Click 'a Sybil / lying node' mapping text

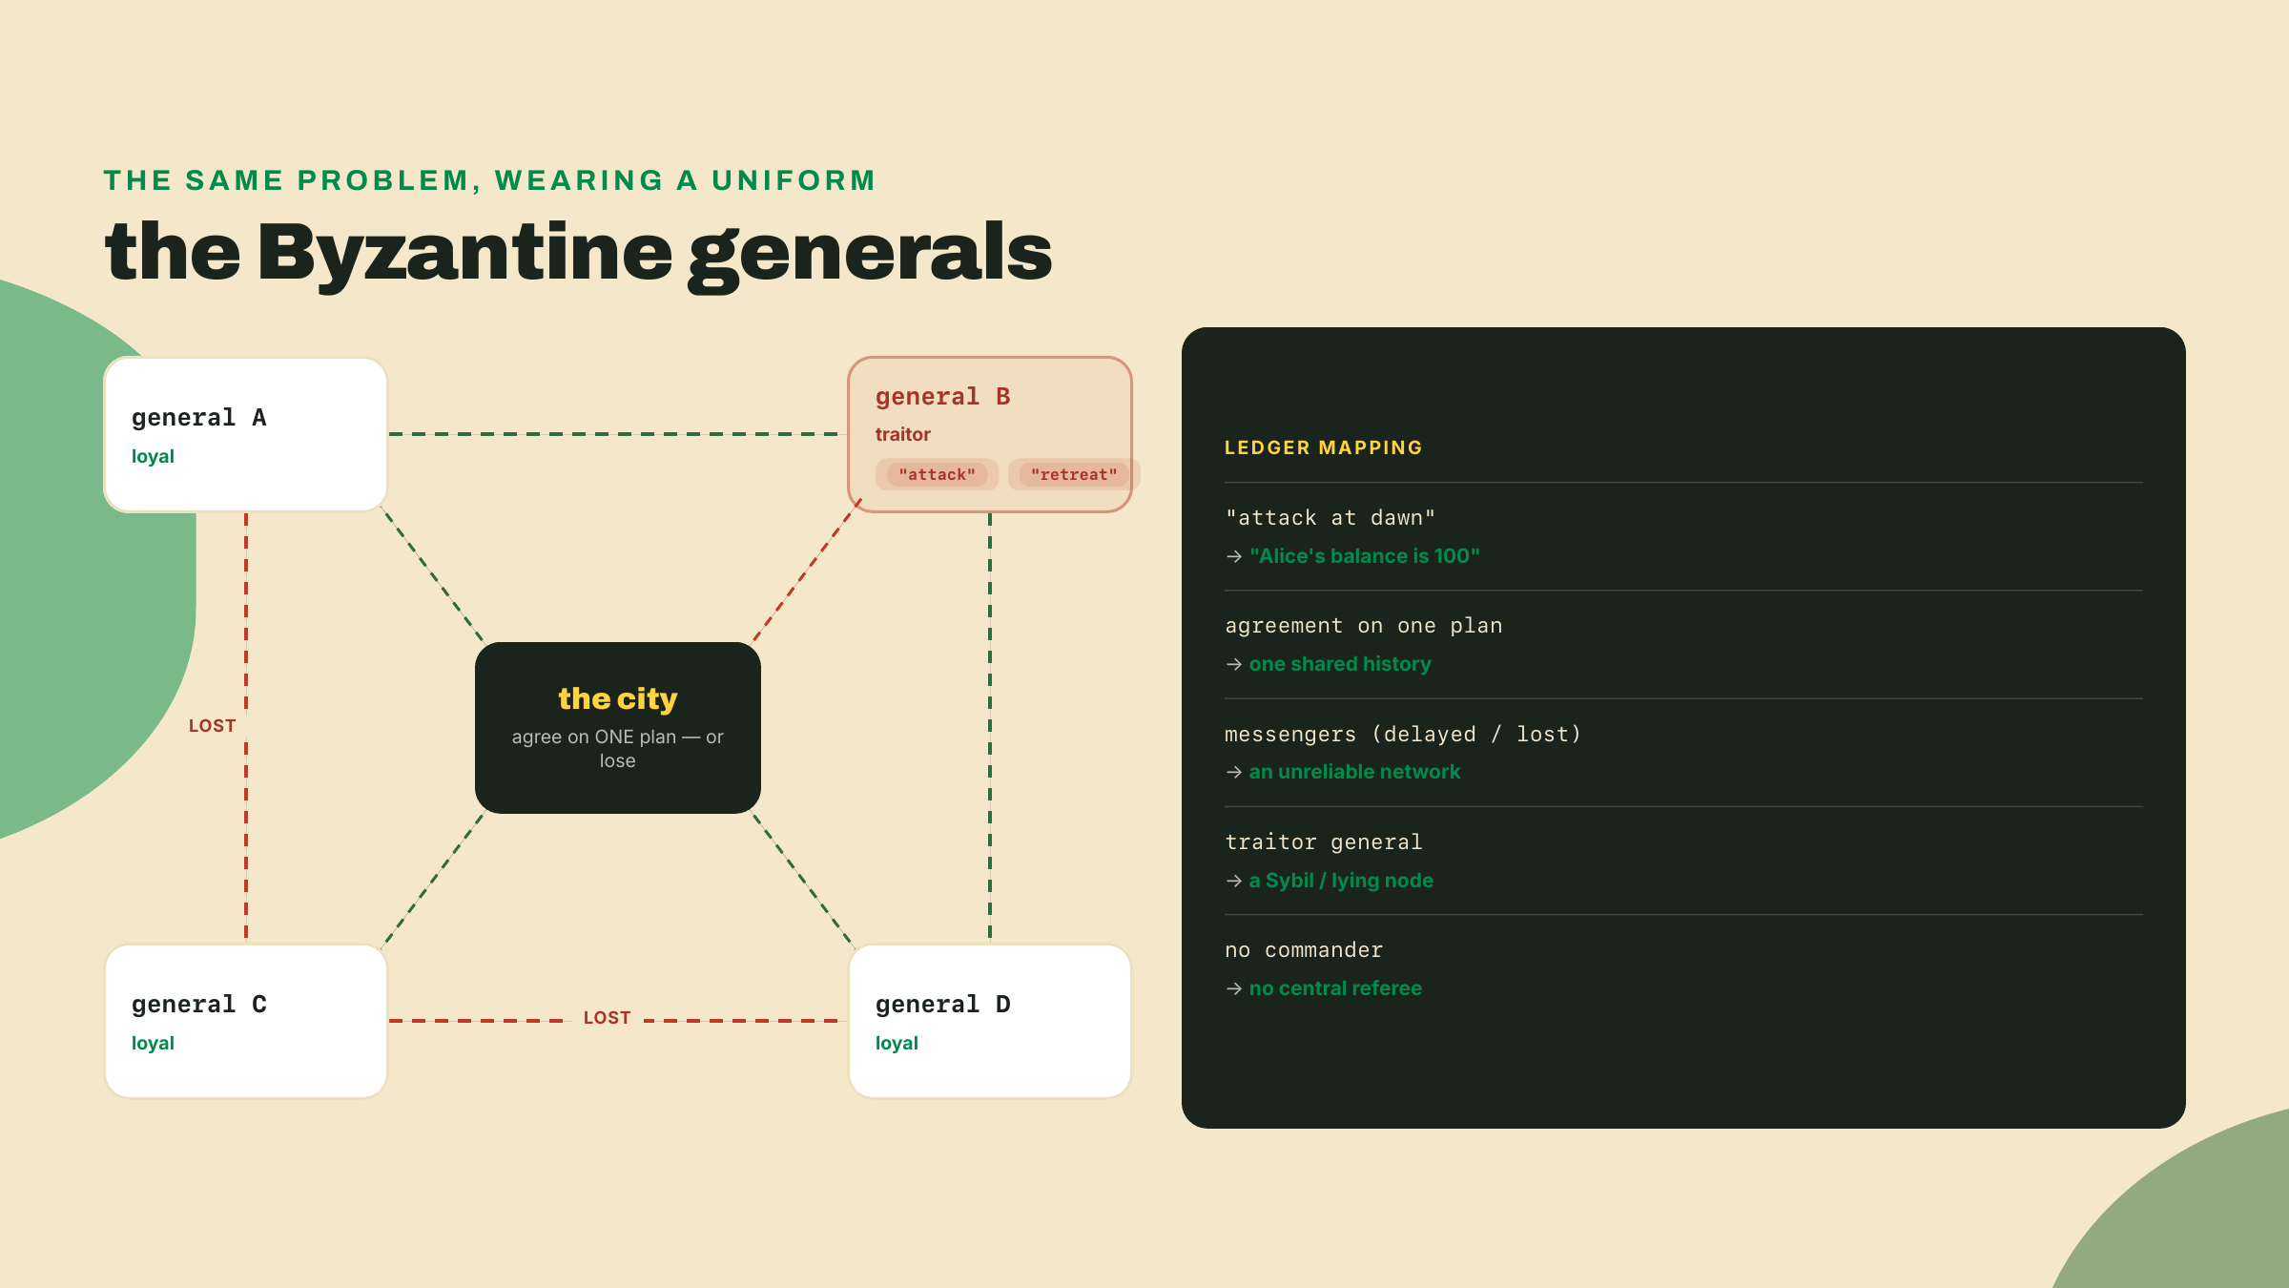(x=1341, y=881)
